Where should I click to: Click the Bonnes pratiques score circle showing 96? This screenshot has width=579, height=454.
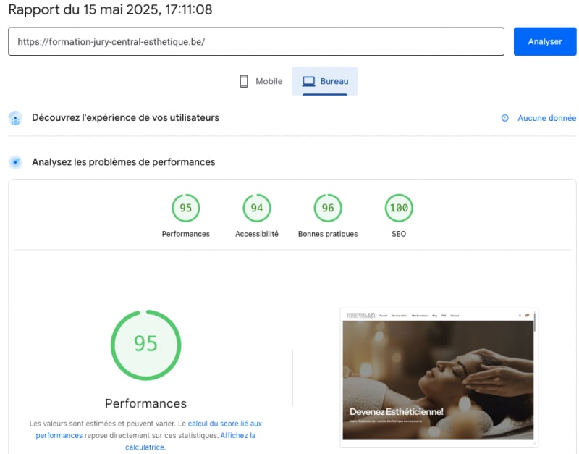(327, 208)
